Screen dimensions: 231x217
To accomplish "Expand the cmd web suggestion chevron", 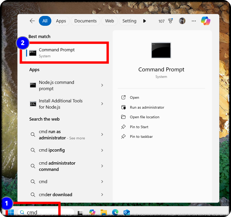I will click(102, 182).
